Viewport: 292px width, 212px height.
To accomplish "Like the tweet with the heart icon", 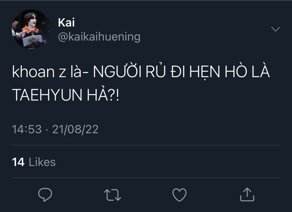I will click(179, 194).
